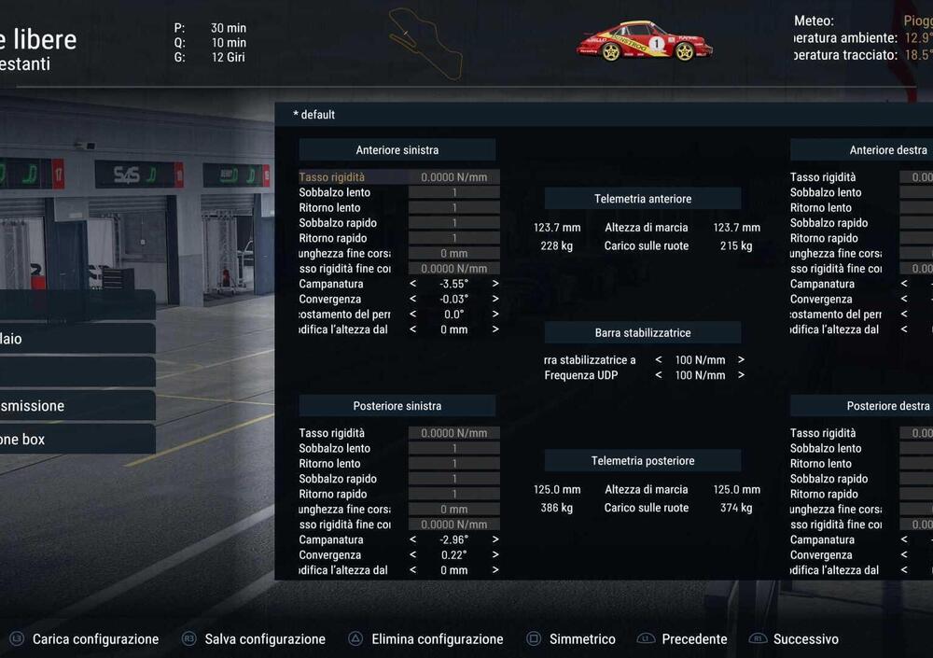This screenshot has height=658, width=933.
Task: Click the R3 icon for Salva configurazione
Action: 189,639
